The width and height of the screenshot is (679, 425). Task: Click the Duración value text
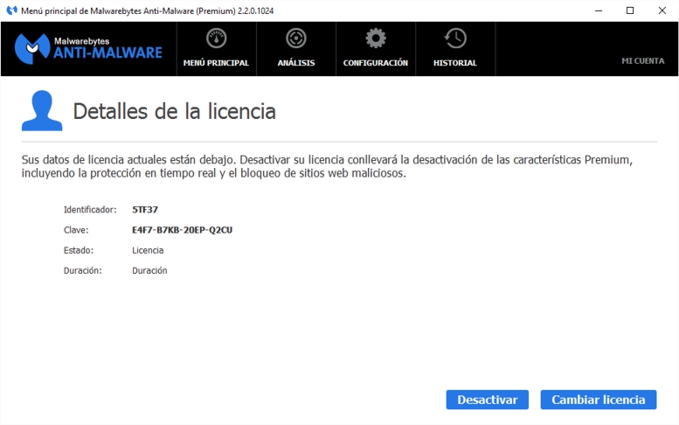click(149, 271)
